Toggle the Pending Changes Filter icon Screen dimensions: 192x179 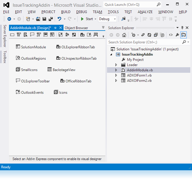tap(133, 35)
